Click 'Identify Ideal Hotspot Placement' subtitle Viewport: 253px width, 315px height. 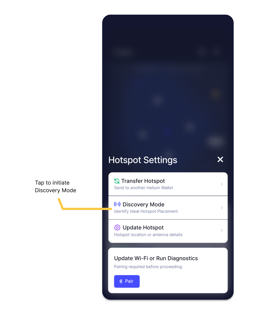coord(146,211)
